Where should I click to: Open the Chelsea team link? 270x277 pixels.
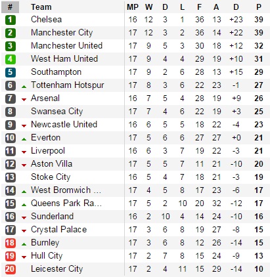coord(46,20)
